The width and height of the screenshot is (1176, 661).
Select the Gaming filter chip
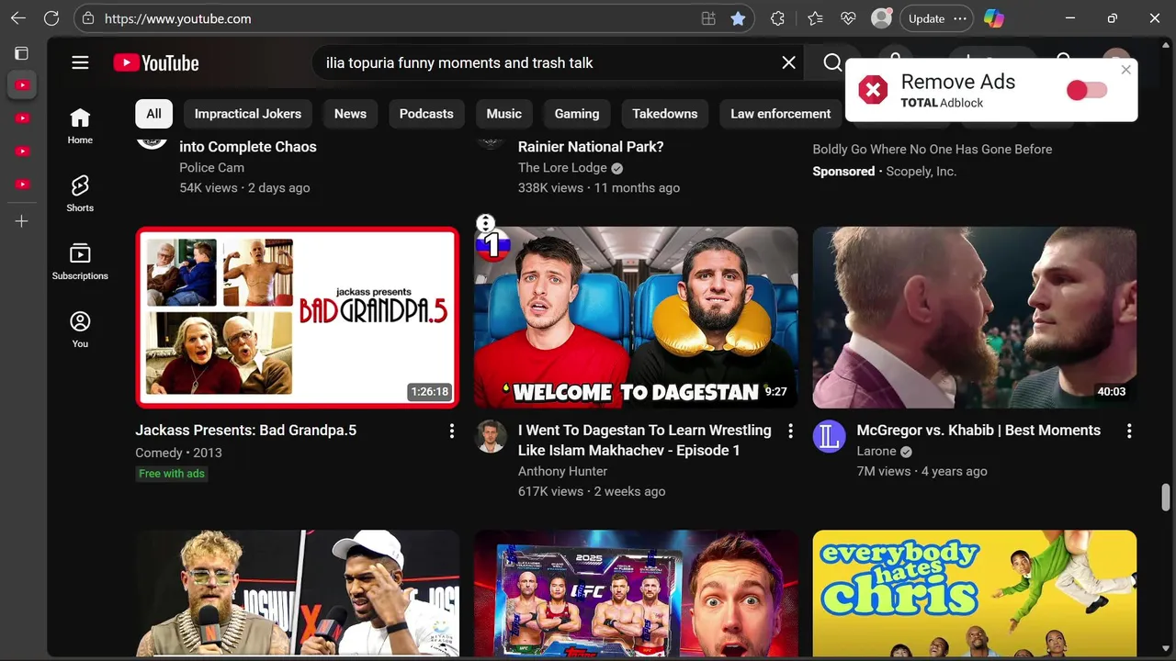577,114
